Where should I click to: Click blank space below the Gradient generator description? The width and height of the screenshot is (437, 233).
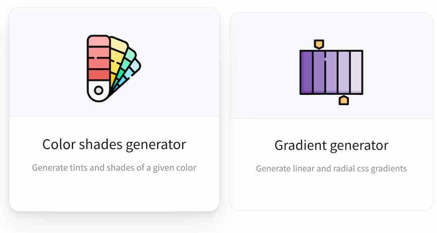pyautogui.click(x=331, y=193)
